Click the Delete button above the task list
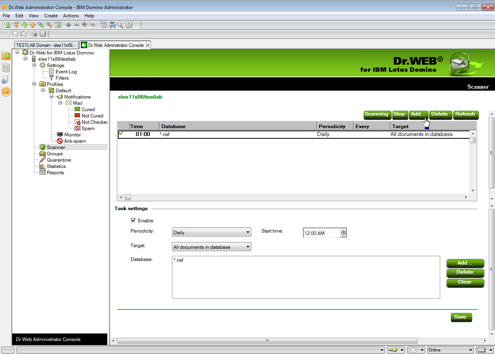 coord(441,114)
